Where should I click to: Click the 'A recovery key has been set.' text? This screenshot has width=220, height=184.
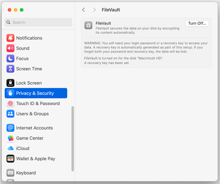tap(107, 63)
